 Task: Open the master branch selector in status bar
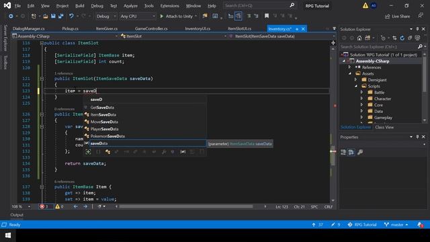[x=396, y=225]
